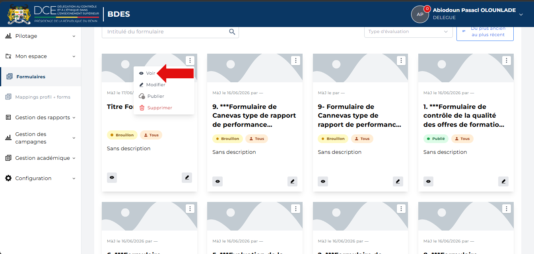The image size is (534, 254).
Task: Click the search magnifier icon
Action: click(x=232, y=32)
